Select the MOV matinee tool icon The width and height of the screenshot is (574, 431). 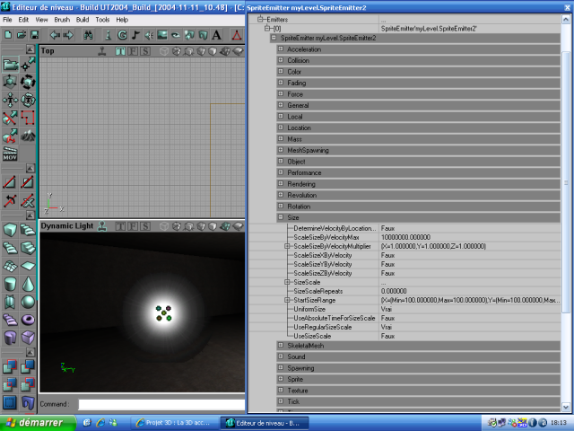pos(11,155)
